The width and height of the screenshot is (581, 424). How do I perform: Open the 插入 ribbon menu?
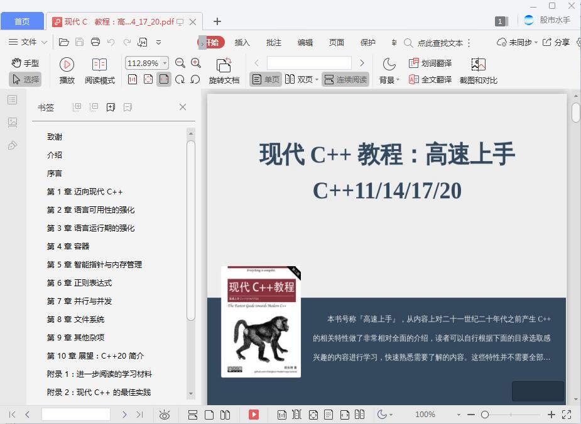tap(242, 42)
